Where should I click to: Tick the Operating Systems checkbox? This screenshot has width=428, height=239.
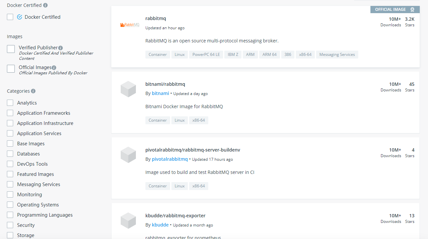pyautogui.click(x=10, y=205)
